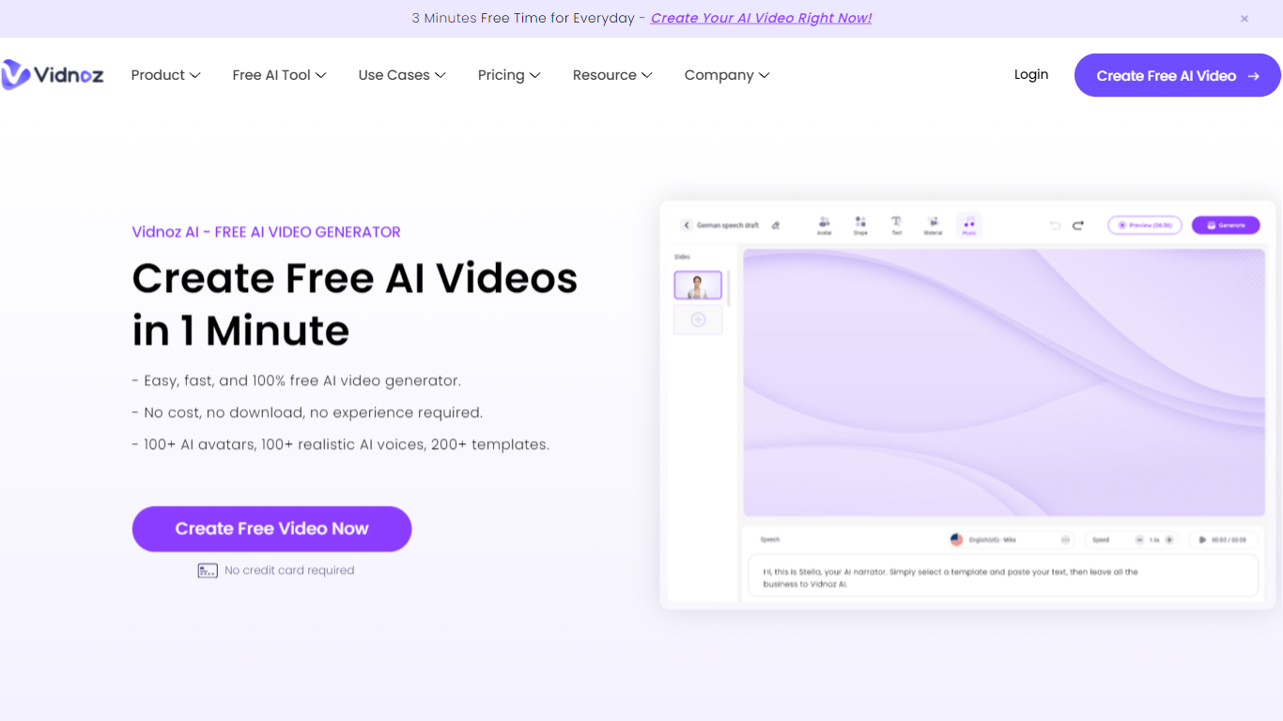Select the Avatar tool in the editor preview
1283x721 pixels.
click(x=824, y=225)
